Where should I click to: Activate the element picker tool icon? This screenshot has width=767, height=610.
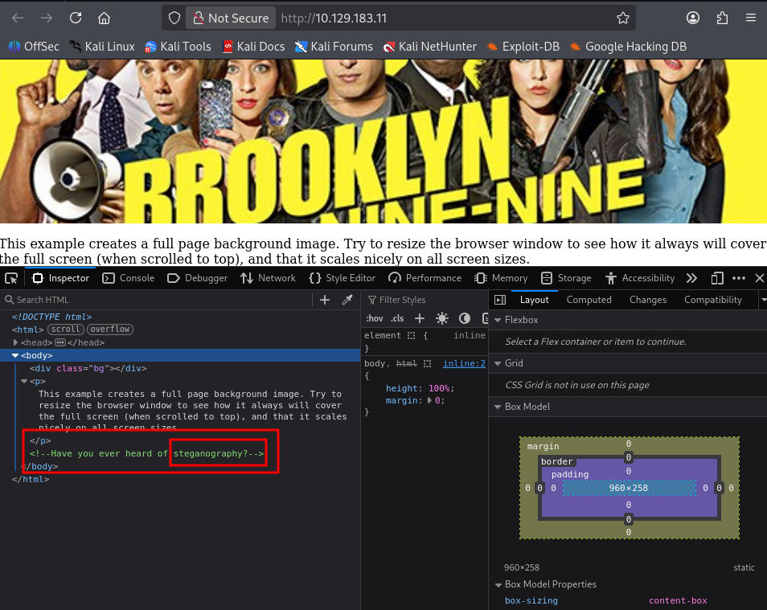pos(11,278)
